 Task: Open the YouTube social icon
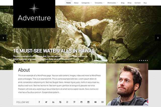(x=96, y=102)
